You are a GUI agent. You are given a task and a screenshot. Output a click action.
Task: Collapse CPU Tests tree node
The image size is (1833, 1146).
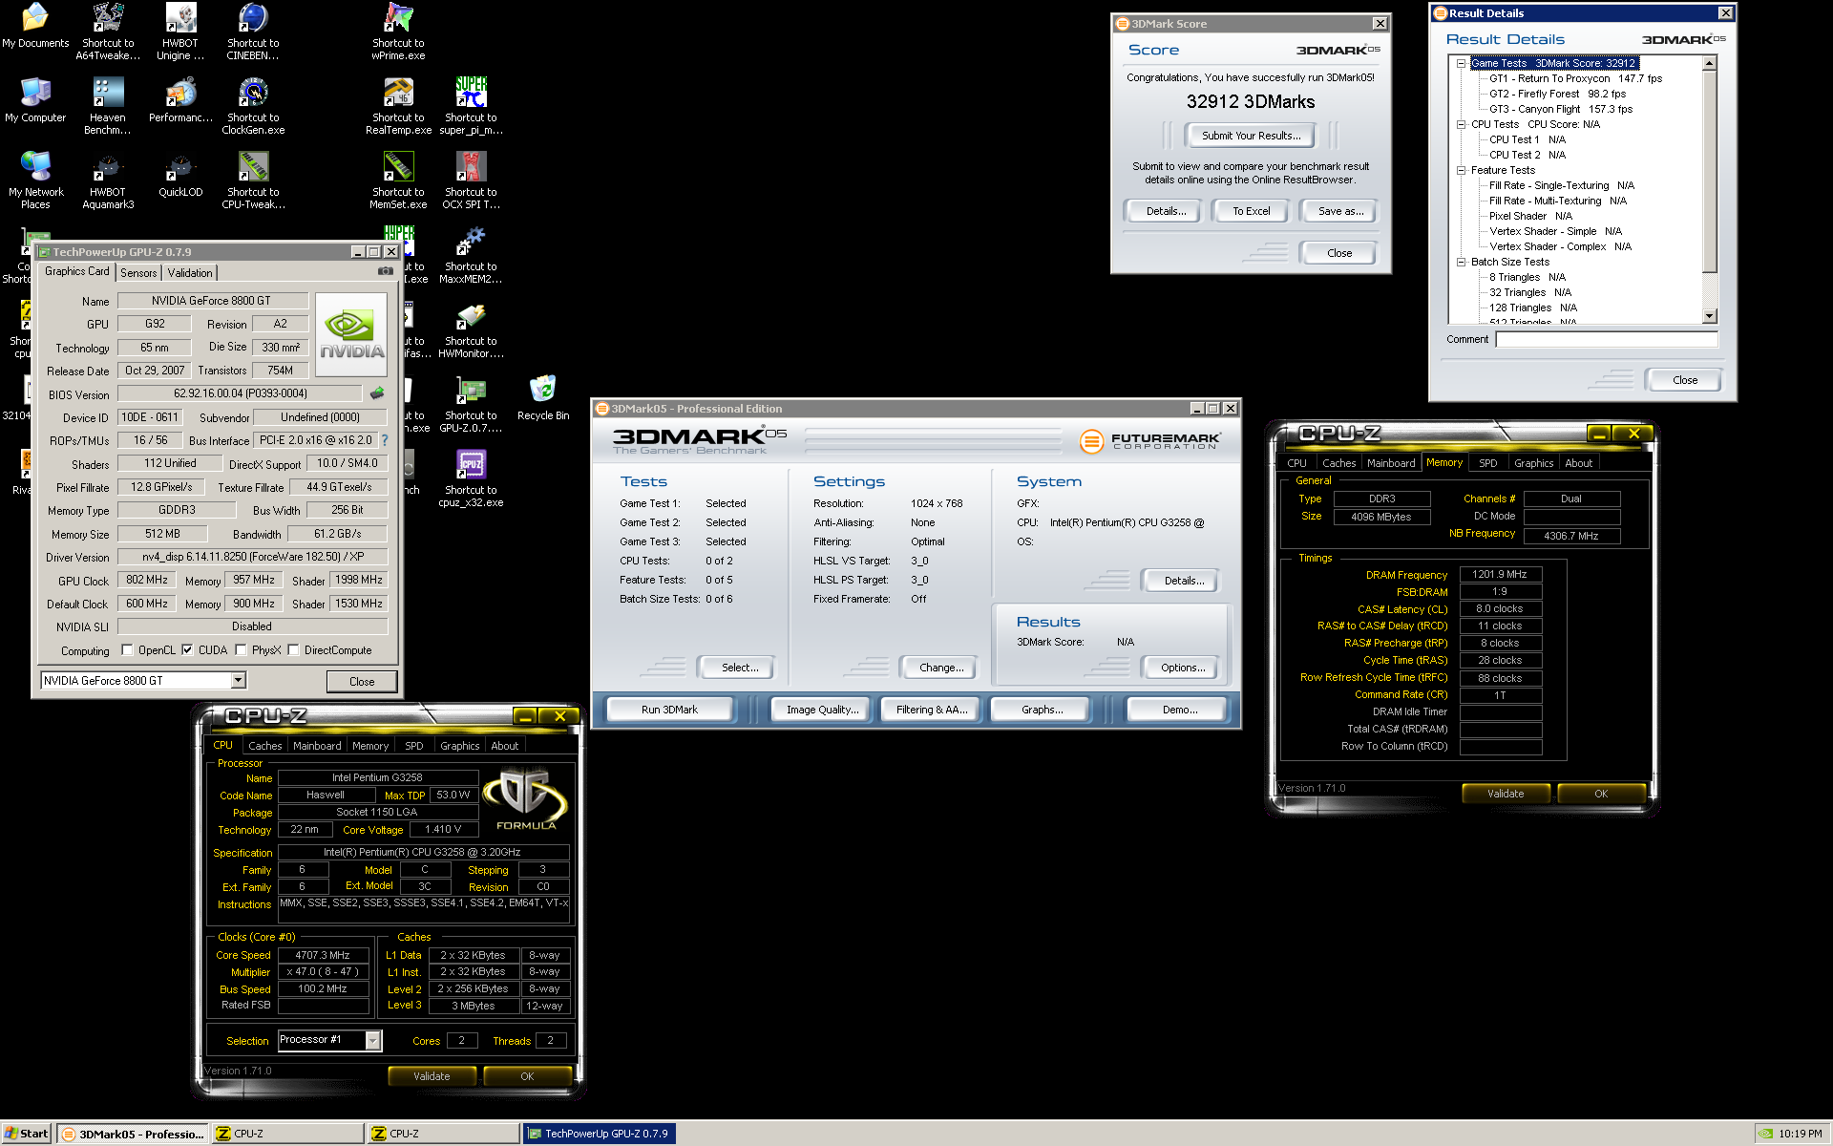click(x=1461, y=124)
